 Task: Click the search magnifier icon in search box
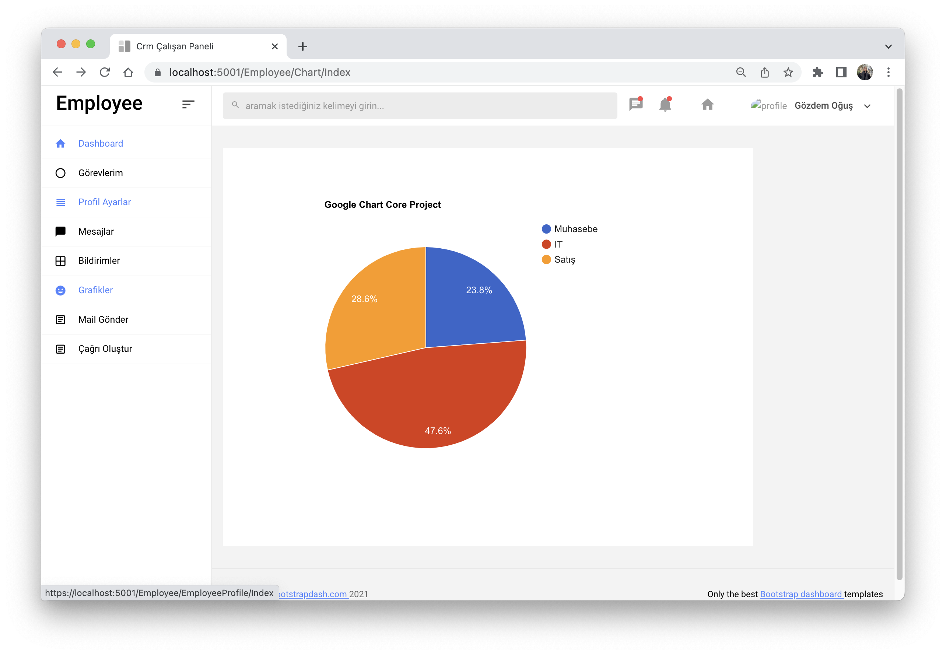click(235, 105)
